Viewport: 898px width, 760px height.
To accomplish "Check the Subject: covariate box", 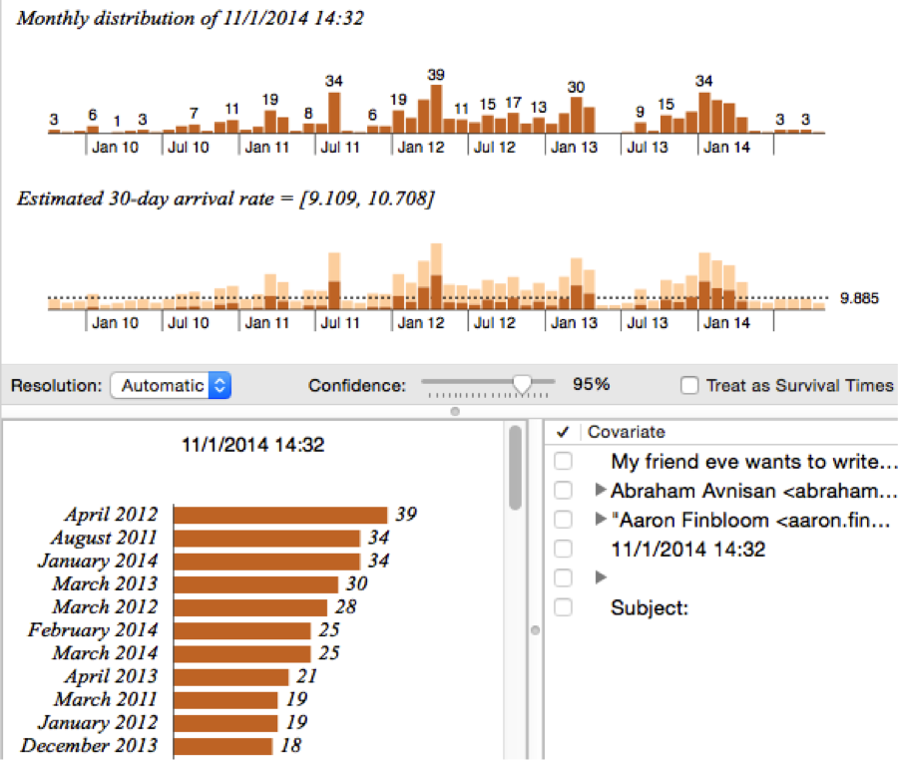I will click(x=563, y=607).
